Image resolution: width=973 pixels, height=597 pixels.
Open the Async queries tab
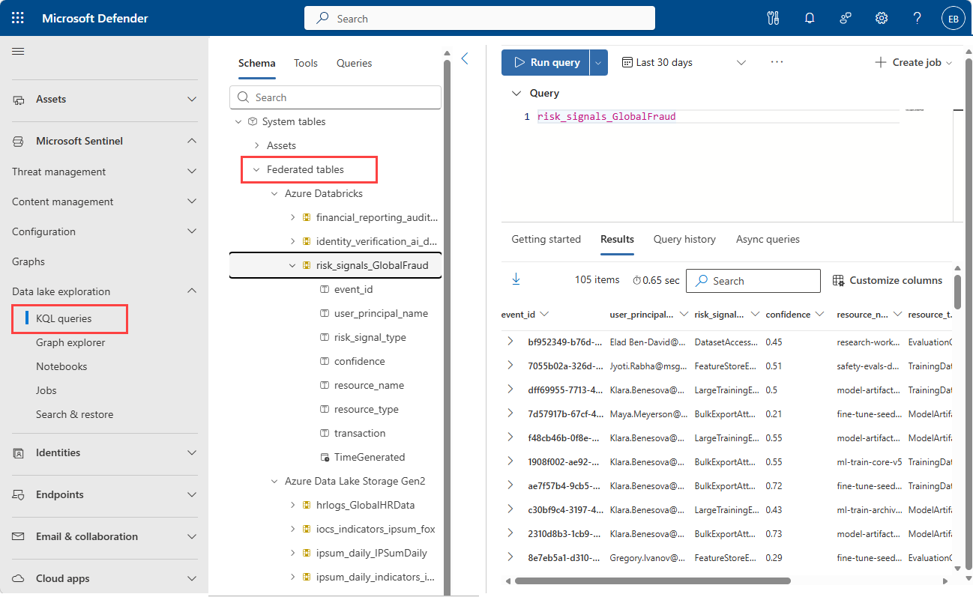(768, 240)
